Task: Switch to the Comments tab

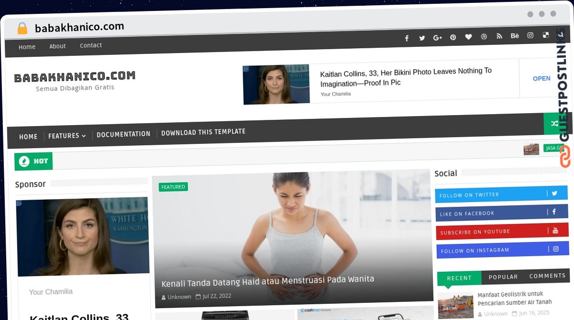Action: point(547,276)
